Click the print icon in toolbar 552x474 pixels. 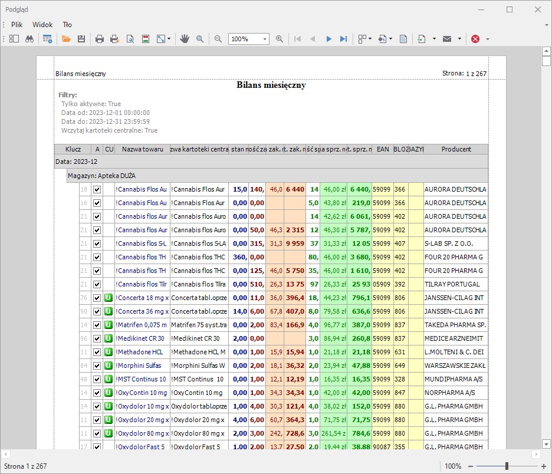[x=100, y=39]
